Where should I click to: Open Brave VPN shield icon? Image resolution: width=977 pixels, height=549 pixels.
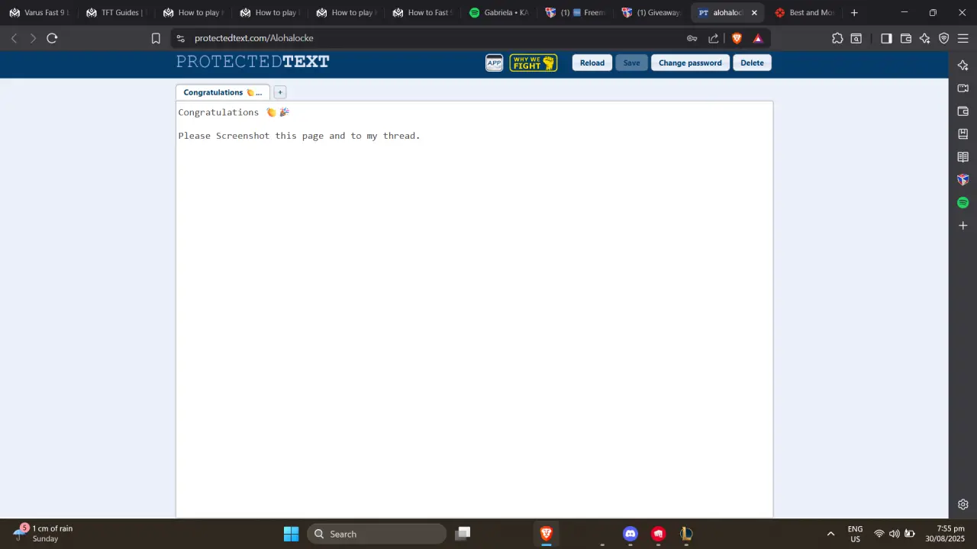pyautogui.click(x=944, y=38)
